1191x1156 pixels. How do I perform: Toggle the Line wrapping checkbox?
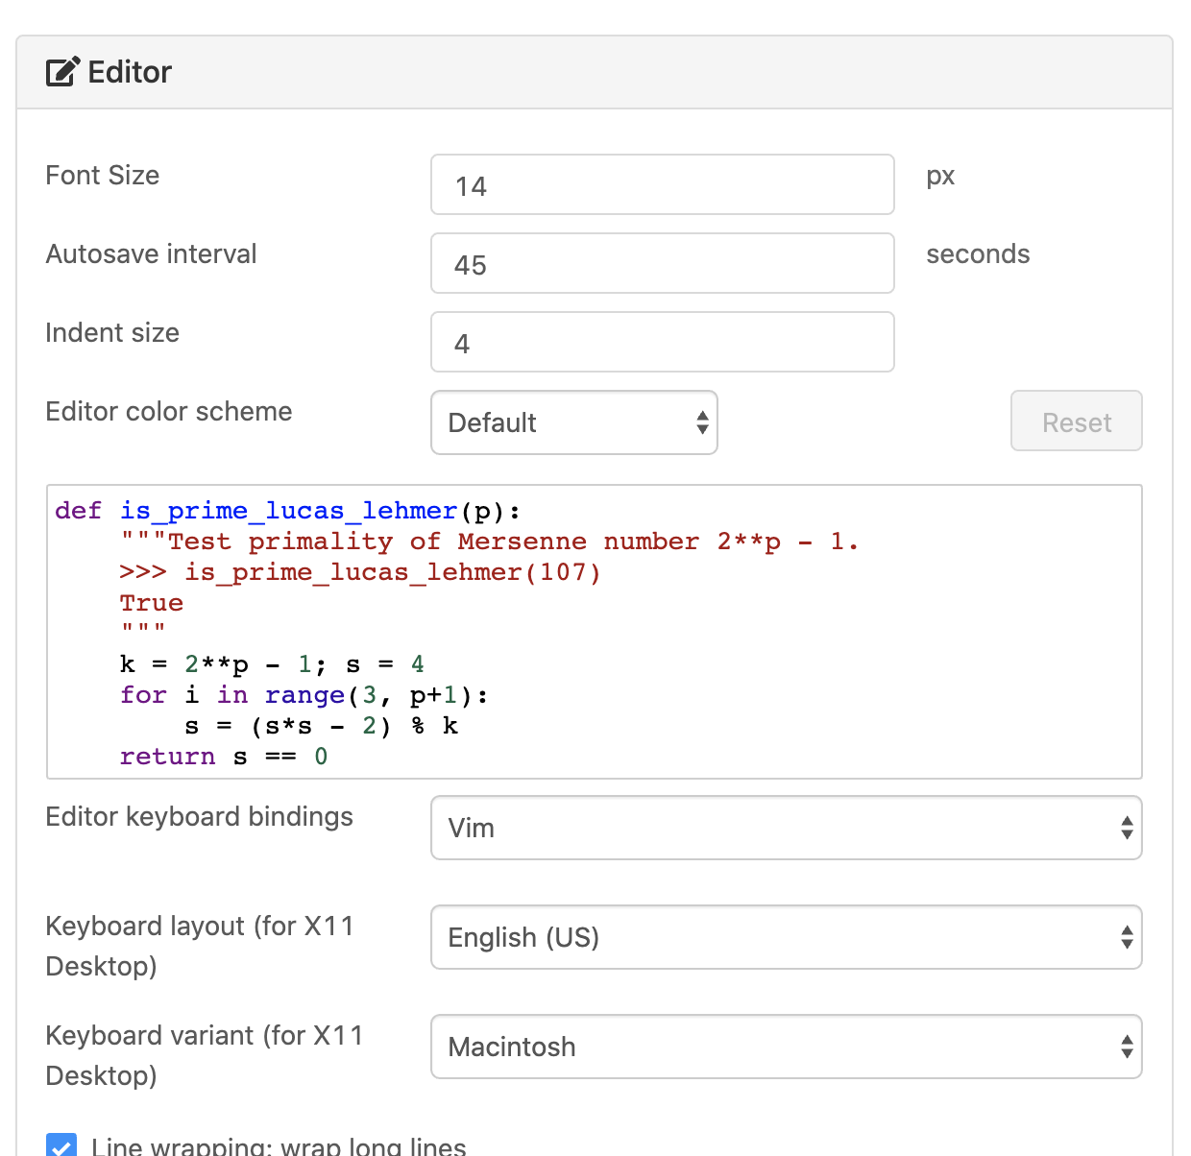click(x=61, y=1145)
